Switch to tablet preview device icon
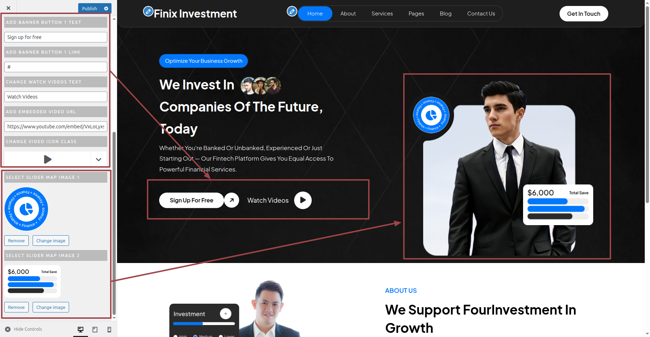The image size is (650, 337). click(95, 329)
